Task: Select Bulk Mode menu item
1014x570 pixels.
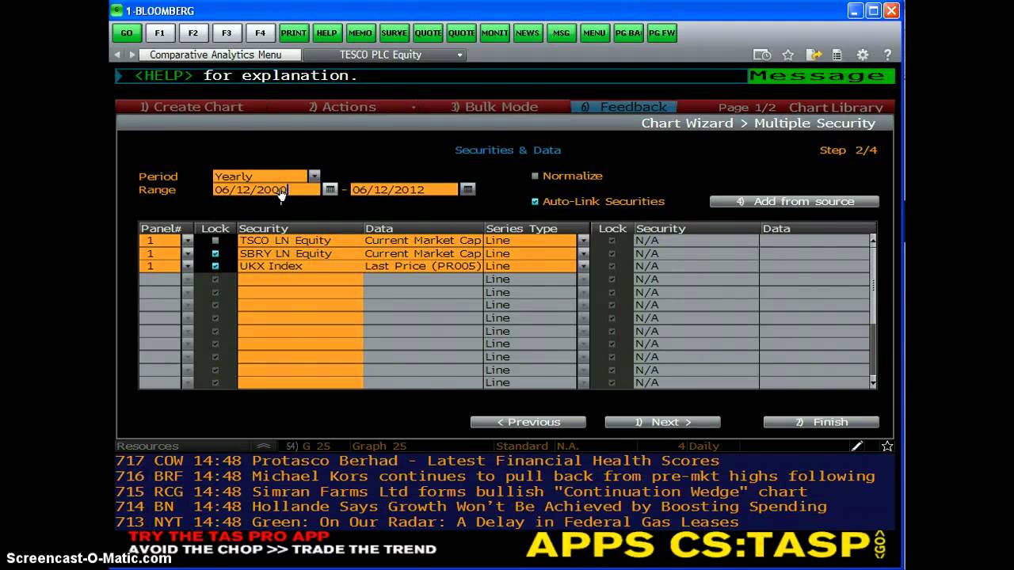Action: [x=494, y=107]
